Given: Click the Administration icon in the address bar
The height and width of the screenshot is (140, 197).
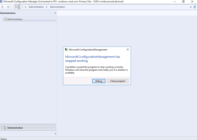Looking at the screenshot, I should click(17, 7).
